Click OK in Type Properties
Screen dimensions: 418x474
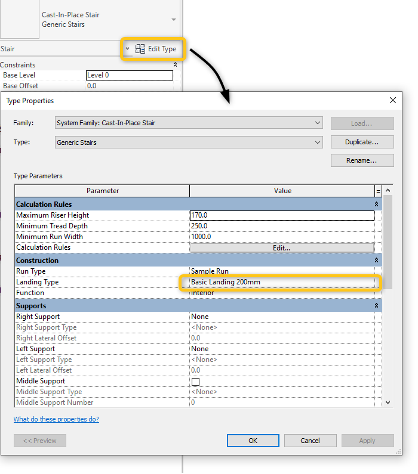click(253, 441)
